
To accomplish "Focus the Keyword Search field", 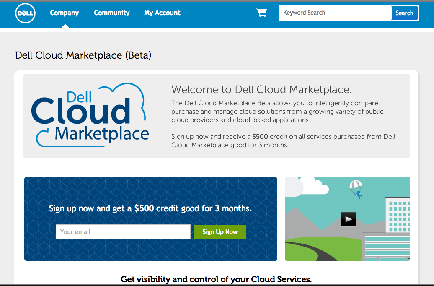I will click(x=335, y=13).
